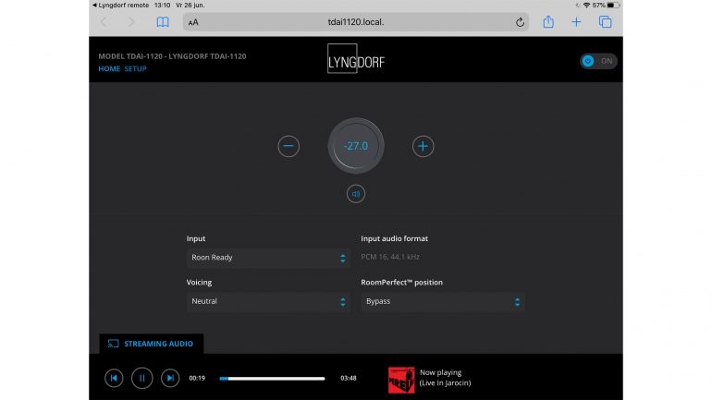Open a new Safari tab
712x400 pixels.
coord(576,22)
